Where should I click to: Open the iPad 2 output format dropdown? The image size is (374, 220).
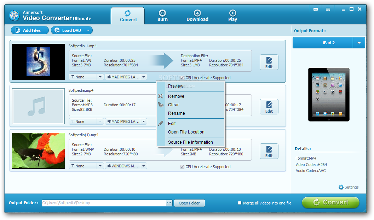point(359,42)
